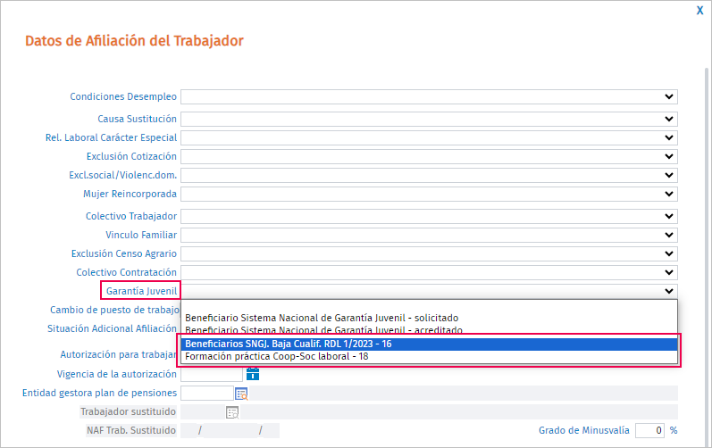Open the Trabajador sustituido lookup icon
712x448 pixels.
click(x=232, y=412)
